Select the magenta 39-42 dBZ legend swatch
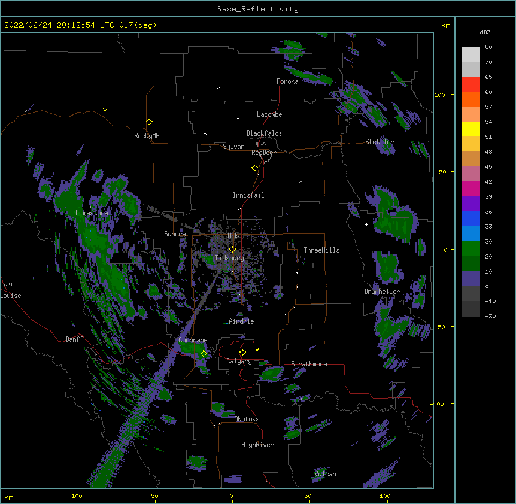This screenshot has height=504, width=516. [x=471, y=189]
